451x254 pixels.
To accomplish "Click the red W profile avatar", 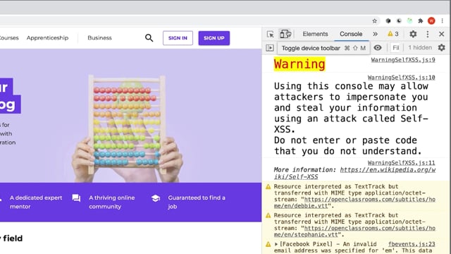I will pos(431,20).
